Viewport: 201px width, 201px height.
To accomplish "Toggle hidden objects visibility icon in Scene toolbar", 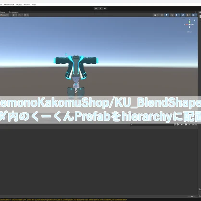I will (183, 15).
